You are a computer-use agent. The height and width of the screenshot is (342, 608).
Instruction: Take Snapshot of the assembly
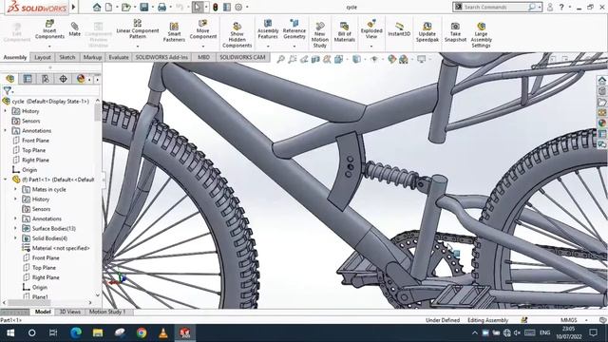(455, 31)
